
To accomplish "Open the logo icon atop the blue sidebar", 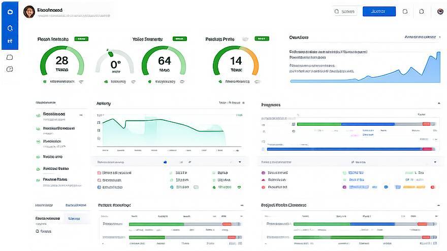I will pos(10,12).
